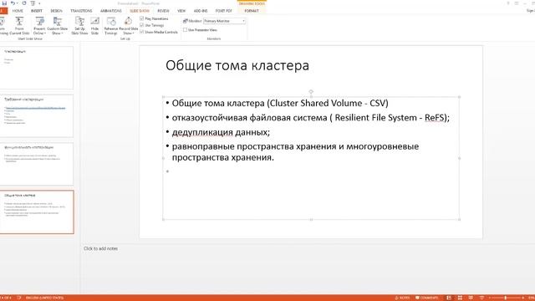Viewport: 535px width, 301px height.
Task: Open the ANIMATIONS tab
Action: coord(111,11)
